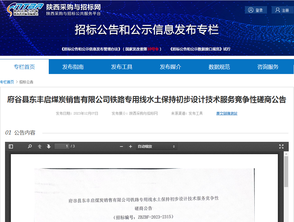Click the scrollbar up arrow in PDF viewer
The height and width of the screenshot is (222, 294).
point(286,154)
